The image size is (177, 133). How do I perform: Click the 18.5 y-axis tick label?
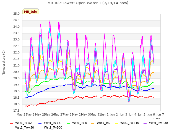pyautogui.click(x=17, y=98)
